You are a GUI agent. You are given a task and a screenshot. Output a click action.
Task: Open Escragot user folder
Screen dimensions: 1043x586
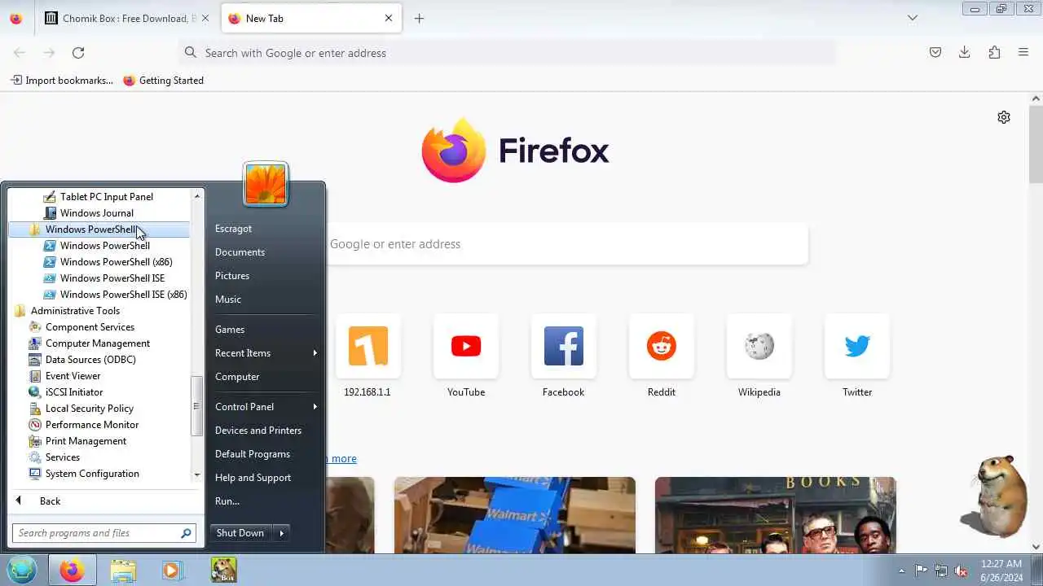[233, 229]
